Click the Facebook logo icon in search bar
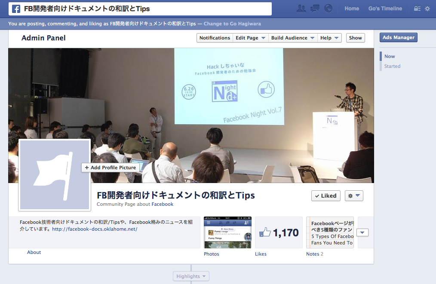The image size is (436, 284). point(16,9)
